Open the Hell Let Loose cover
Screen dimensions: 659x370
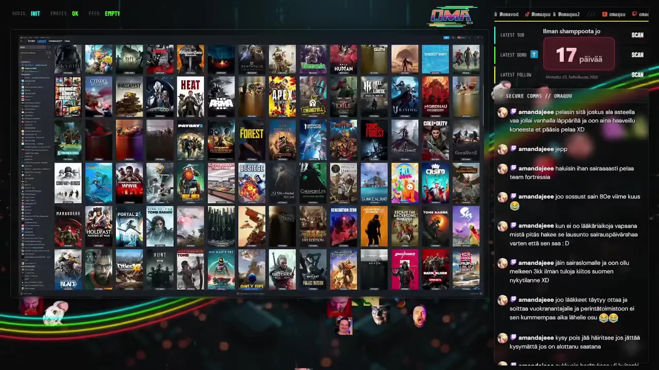[x=374, y=97]
